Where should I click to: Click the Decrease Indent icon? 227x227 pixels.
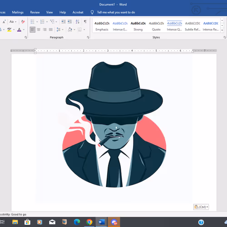(64, 22)
